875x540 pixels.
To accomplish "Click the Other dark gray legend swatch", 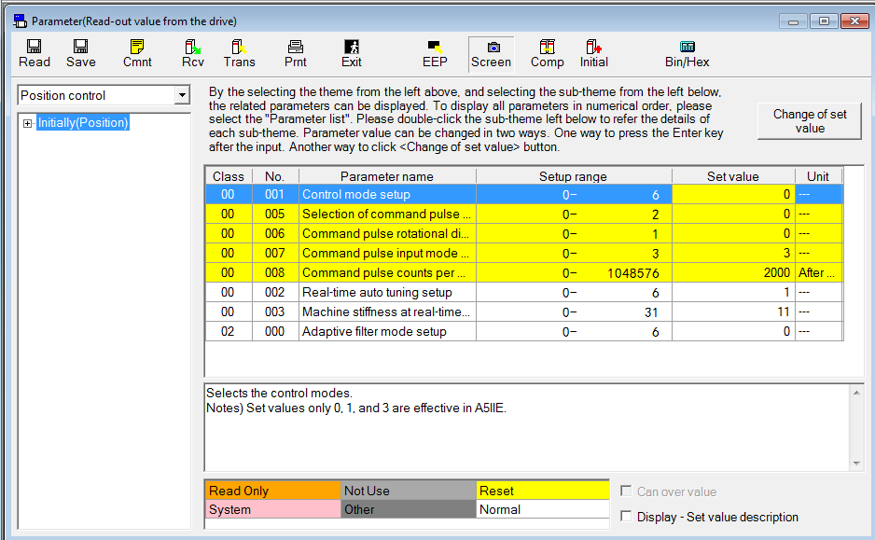I will 408,509.
